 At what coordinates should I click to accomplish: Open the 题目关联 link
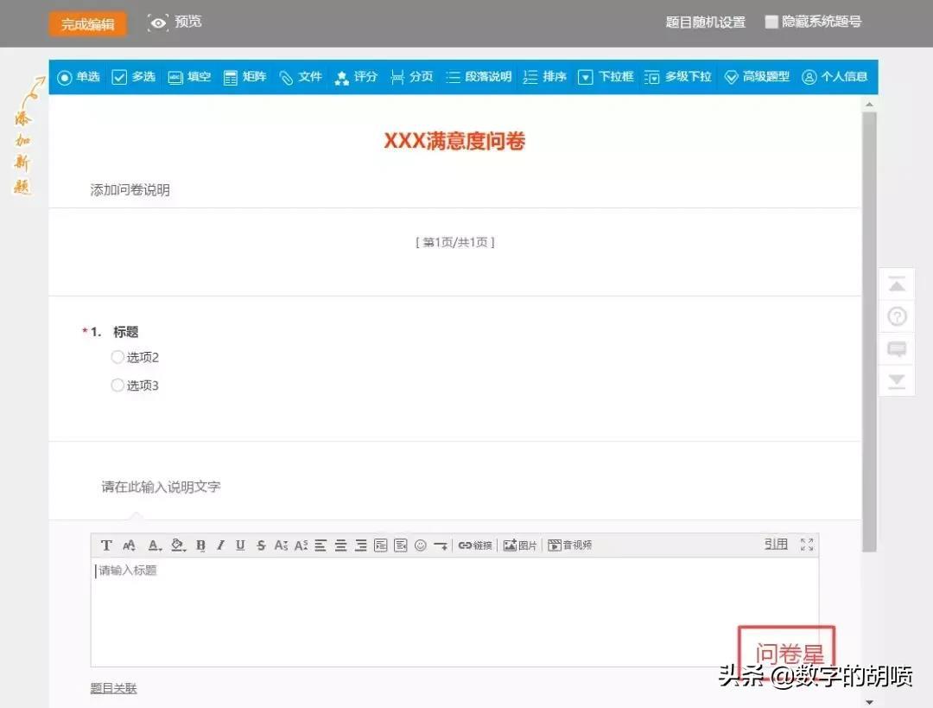[x=113, y=688]
